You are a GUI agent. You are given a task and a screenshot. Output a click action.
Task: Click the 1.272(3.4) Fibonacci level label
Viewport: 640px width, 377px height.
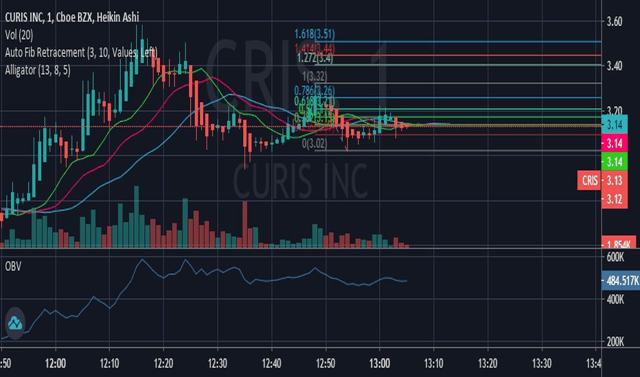(x=315, y=58)
